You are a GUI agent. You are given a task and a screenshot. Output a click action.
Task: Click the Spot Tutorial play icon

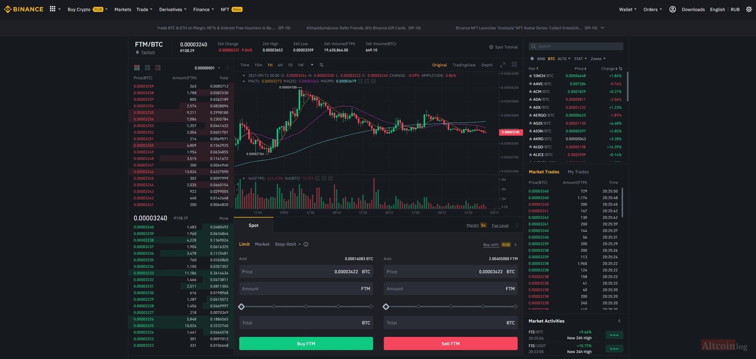point(491,47)
